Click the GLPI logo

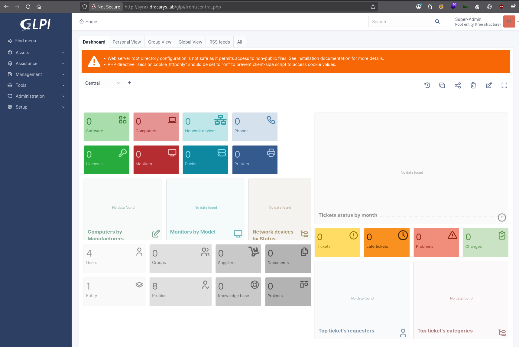click(35, 25)
